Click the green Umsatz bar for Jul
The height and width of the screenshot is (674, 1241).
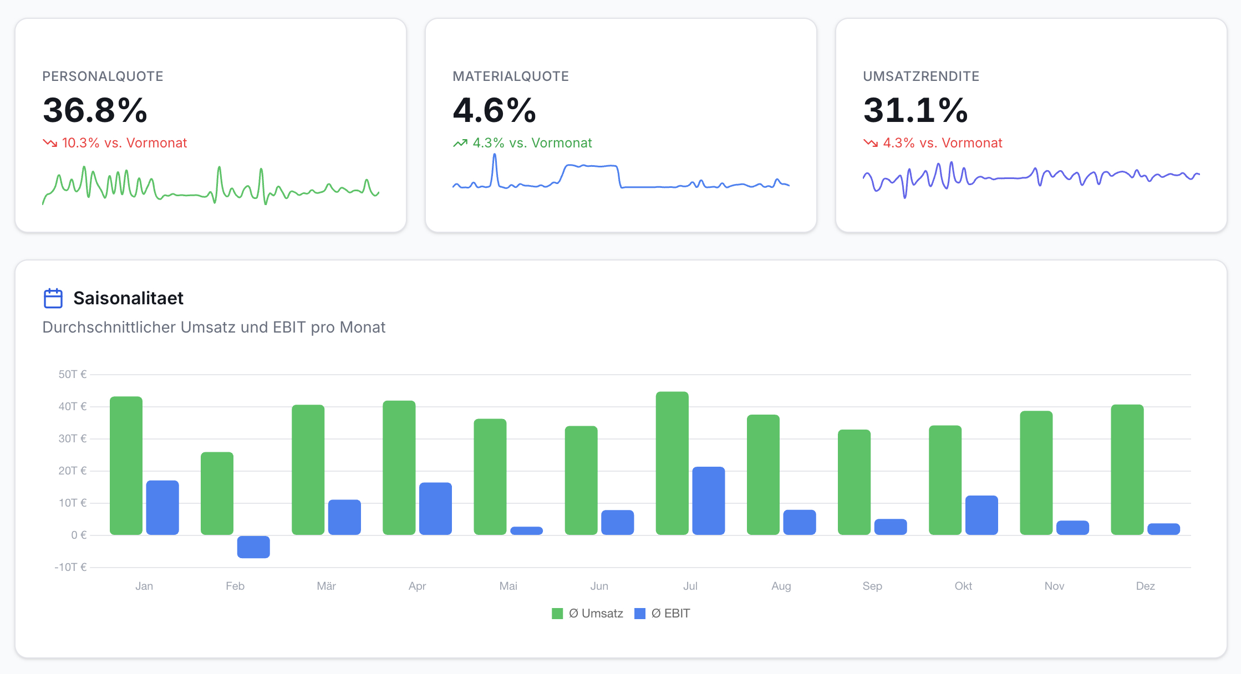tap(672, 463)
